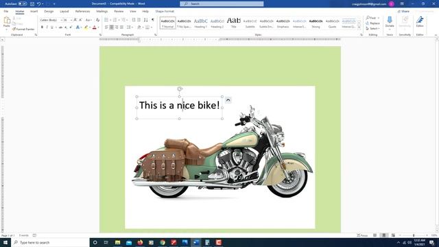Click the Search box in title bar

tap(222, 4)
